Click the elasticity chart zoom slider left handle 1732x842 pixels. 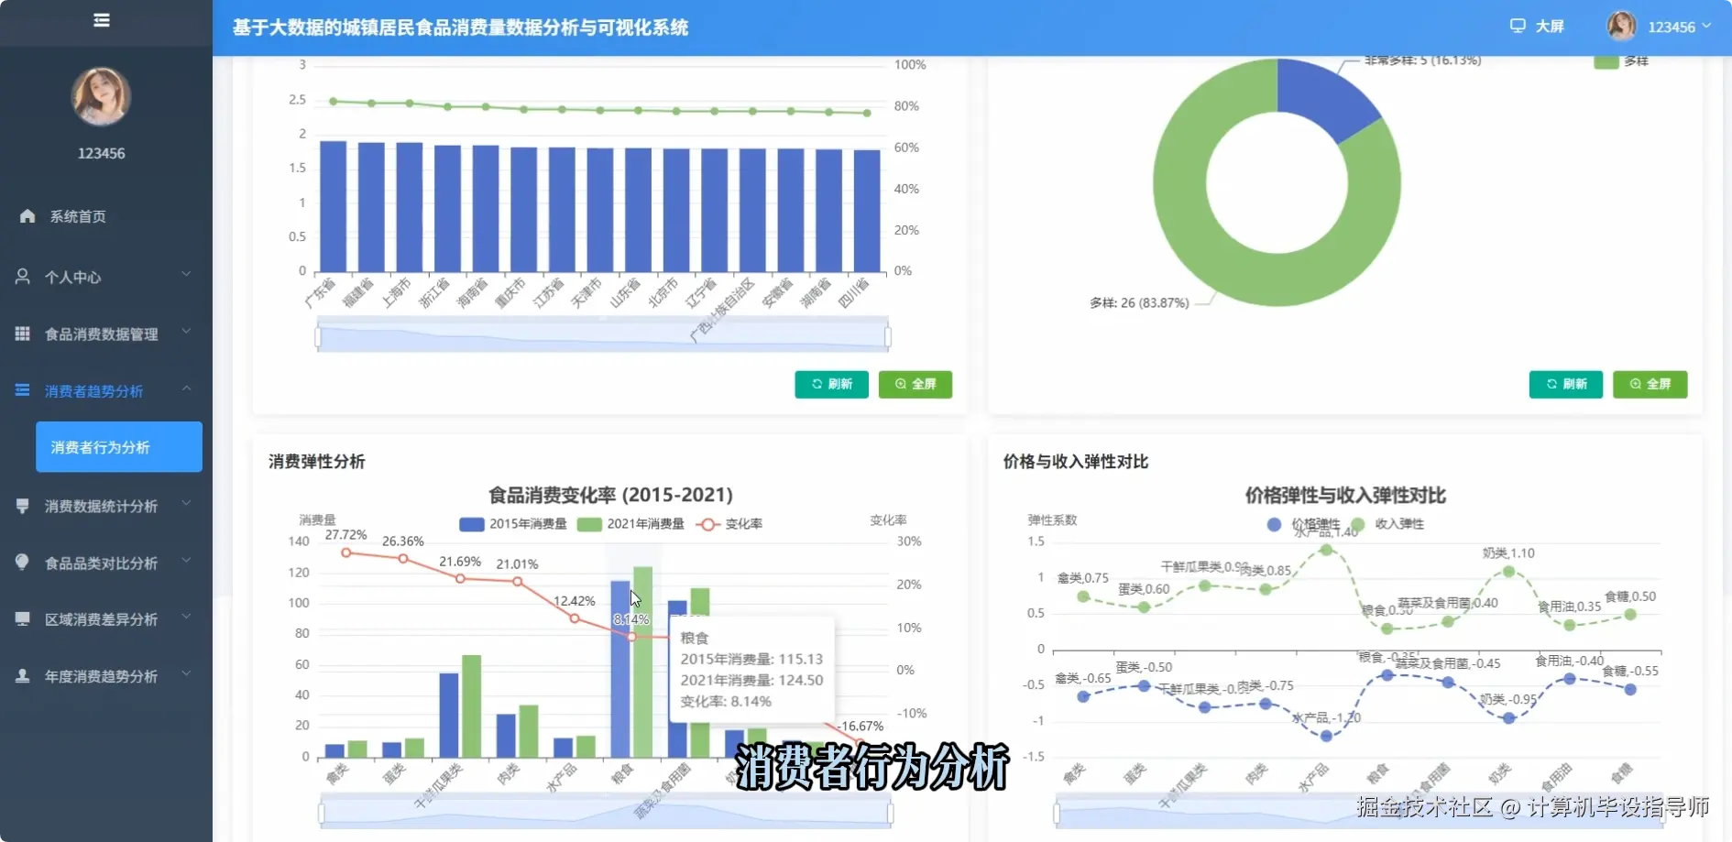coord(1057,813)
